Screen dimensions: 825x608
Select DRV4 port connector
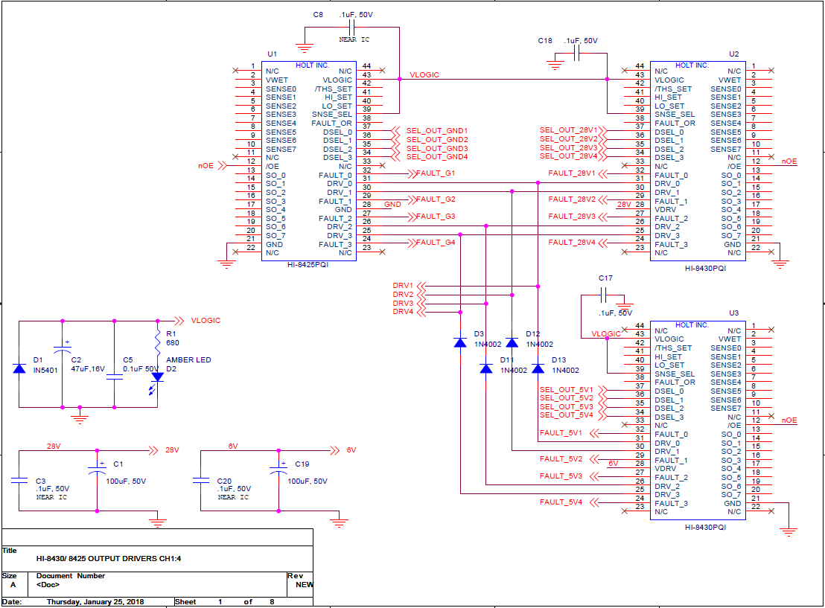[x=421, y=313]
